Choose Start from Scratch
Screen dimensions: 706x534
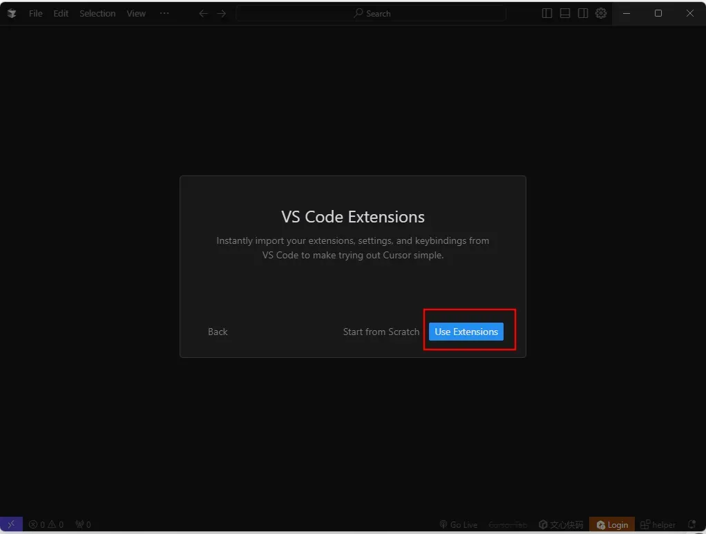(381, 332)
